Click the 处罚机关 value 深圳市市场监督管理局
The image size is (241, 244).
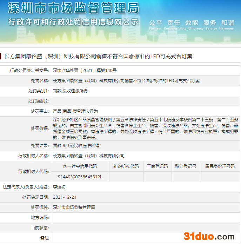pos(74,207)
